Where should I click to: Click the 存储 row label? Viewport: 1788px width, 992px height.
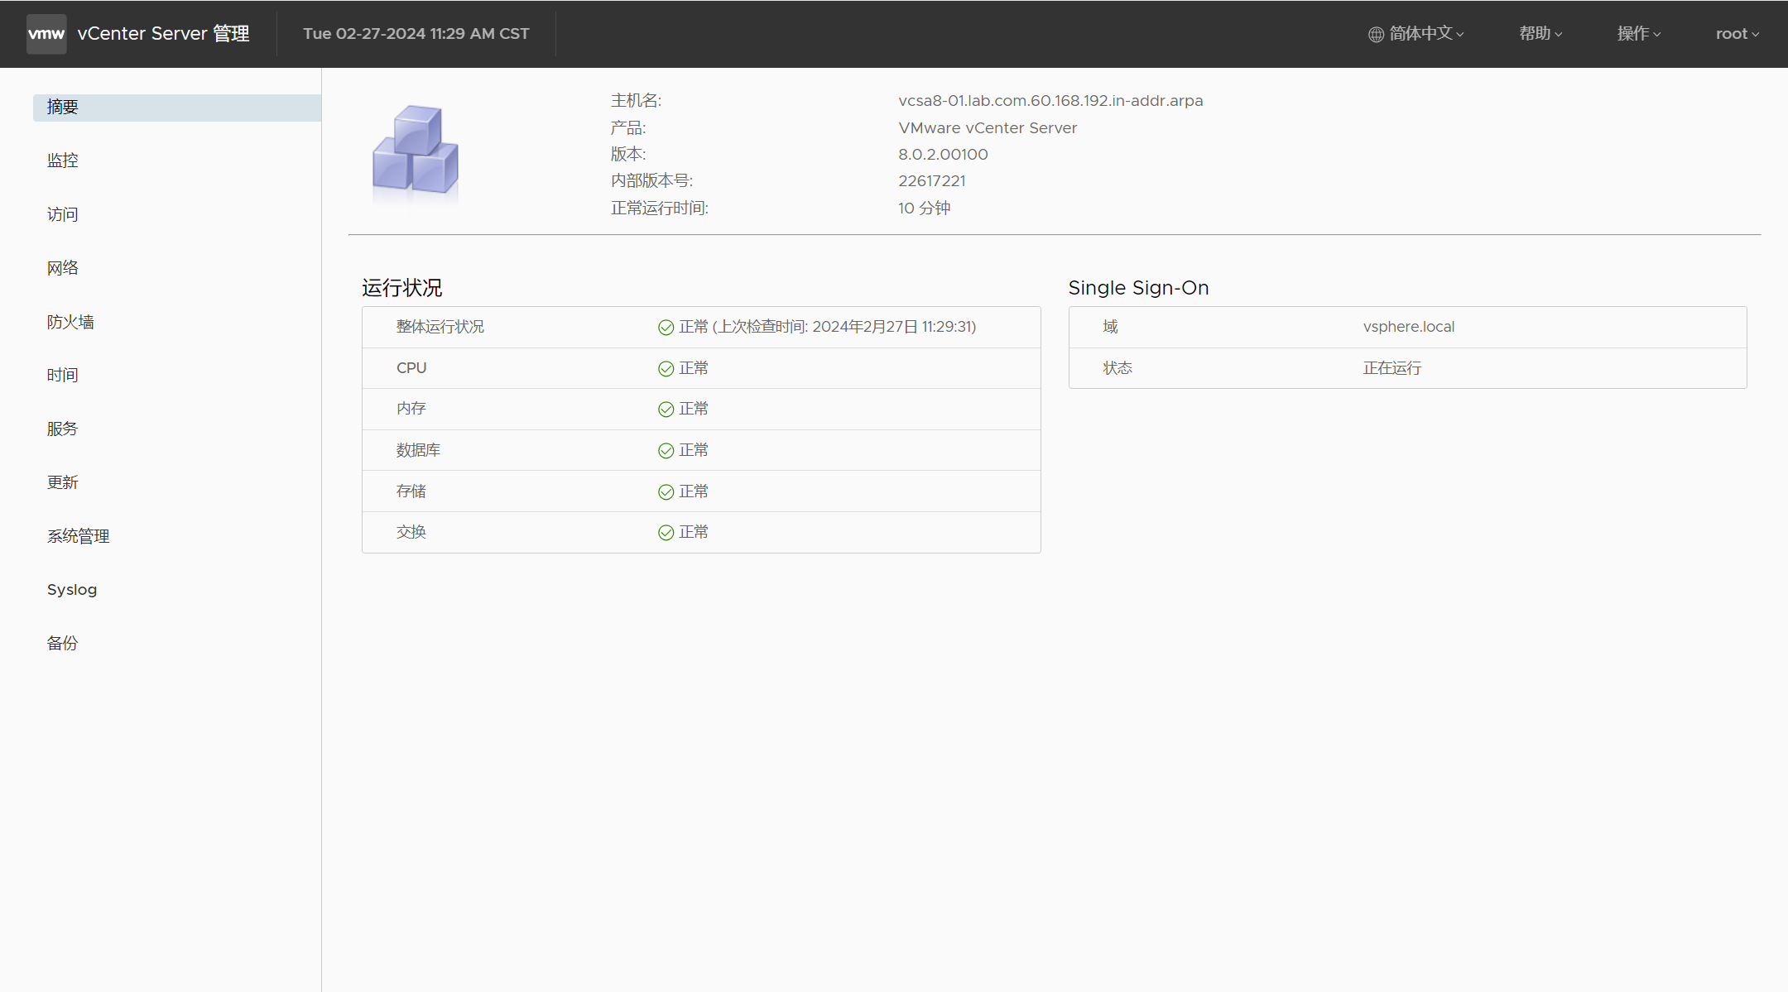(411, 491)
